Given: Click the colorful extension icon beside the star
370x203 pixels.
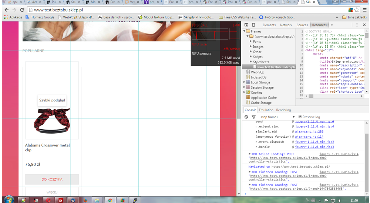Looking at the screenshot, I should pos(351,10).
